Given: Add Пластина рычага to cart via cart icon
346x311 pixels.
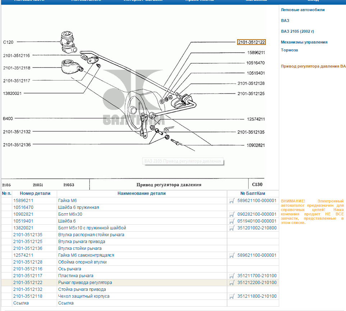Looking at the screenshot, I should tap(232, 276).
